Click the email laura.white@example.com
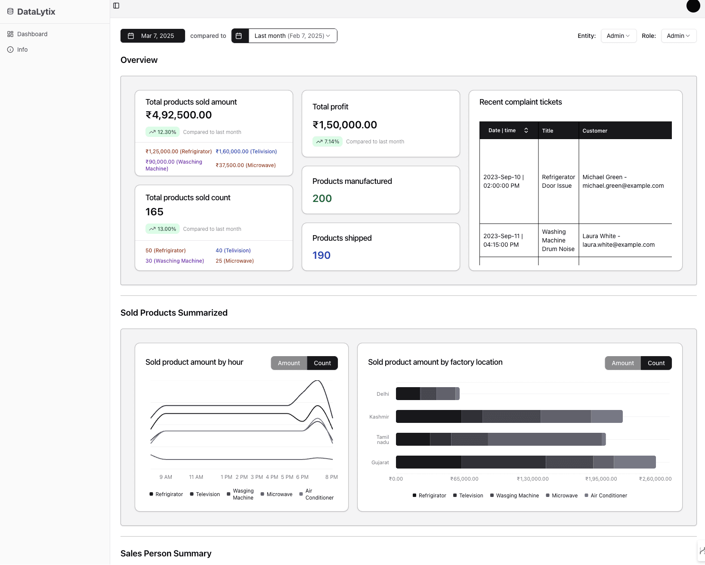 pyautogui.click(x=618, y=245)
